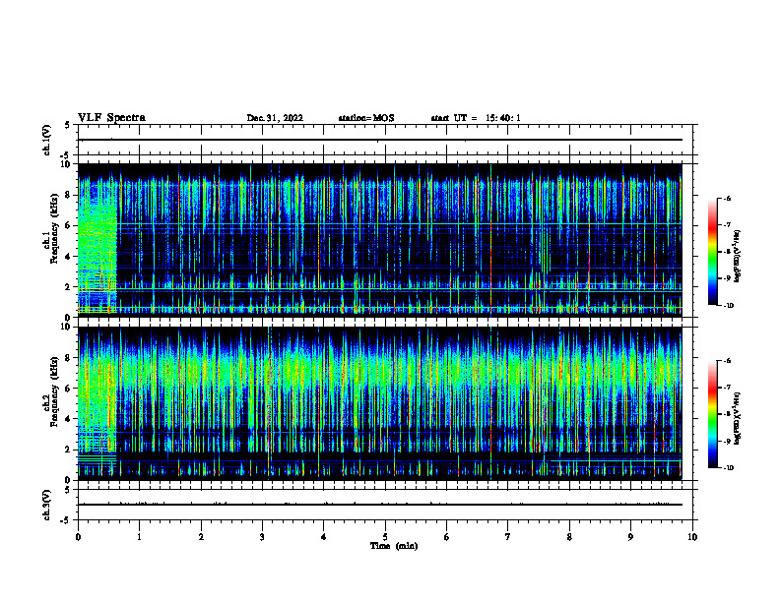780x602 pixels.
Task: Click the '8' kHz tick on the ch.2 frequency axis
Action: [x=69, y=358]
